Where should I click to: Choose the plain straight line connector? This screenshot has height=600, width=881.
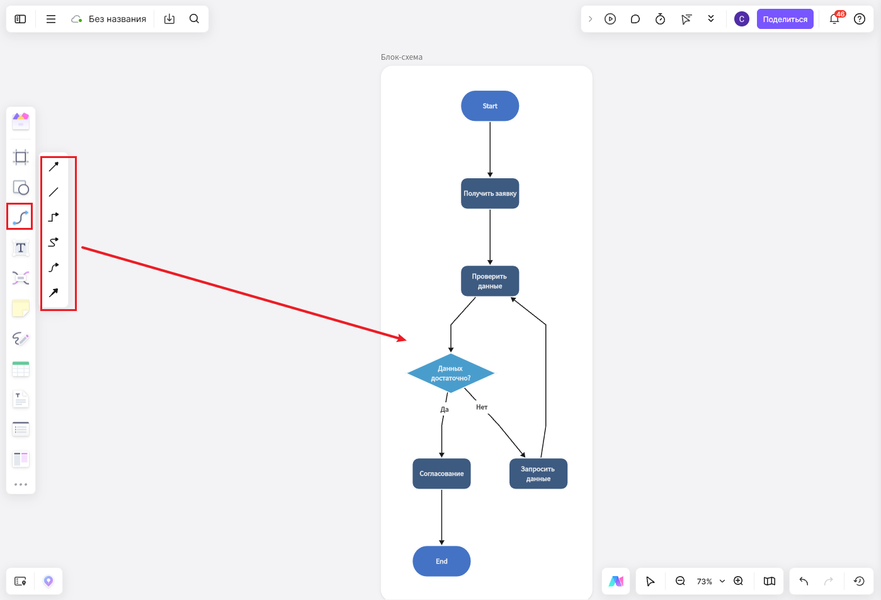click(54, 192)
